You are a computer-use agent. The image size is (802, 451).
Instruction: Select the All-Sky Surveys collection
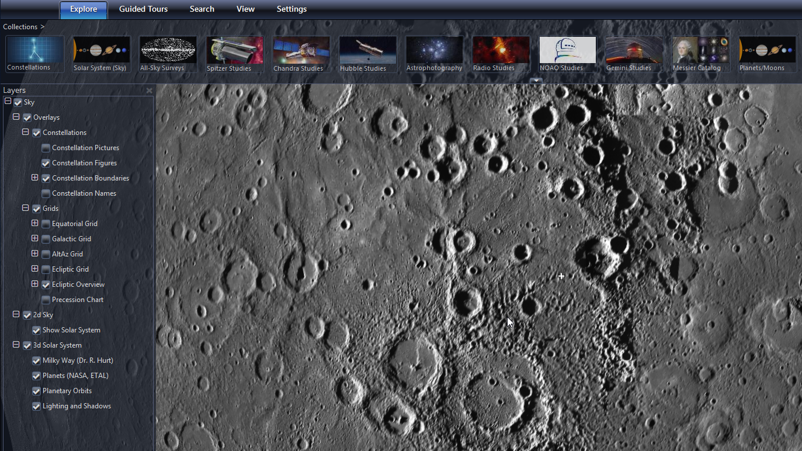[168, 54]
